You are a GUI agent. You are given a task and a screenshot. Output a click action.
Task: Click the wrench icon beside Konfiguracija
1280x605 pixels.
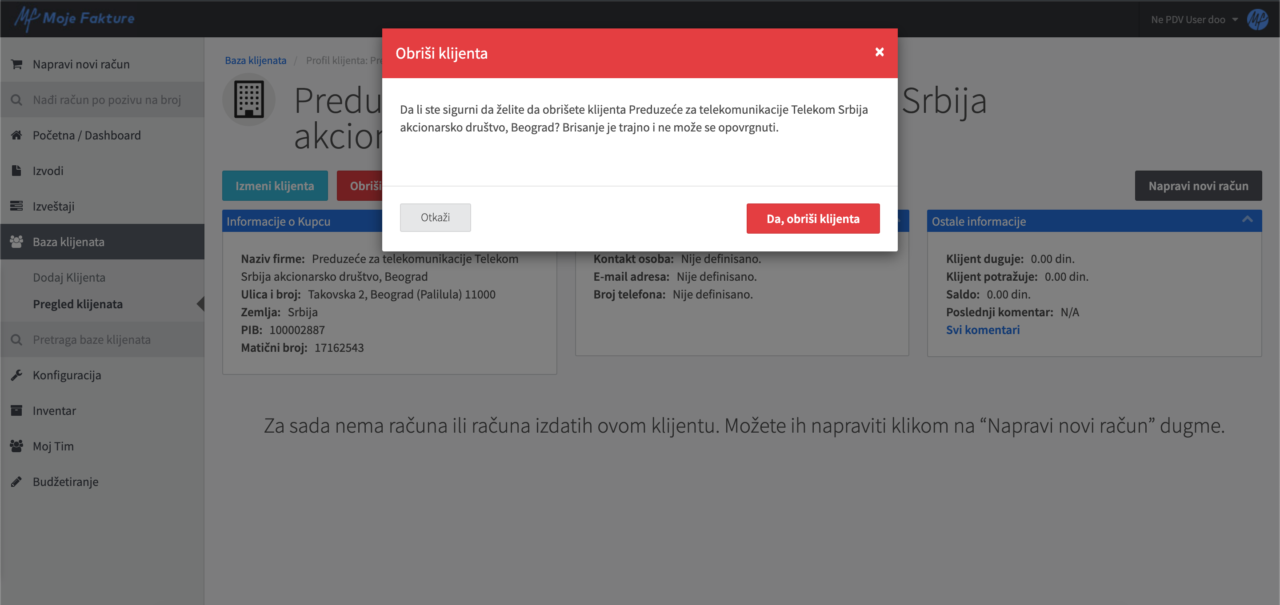pyautogui.click(x=16, y=375)
